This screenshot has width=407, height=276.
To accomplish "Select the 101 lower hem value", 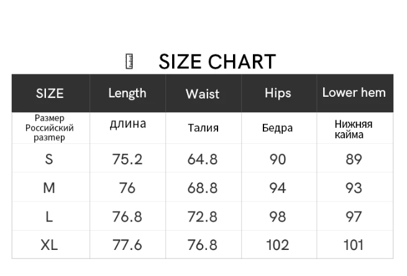I will (x=354, y=245).
